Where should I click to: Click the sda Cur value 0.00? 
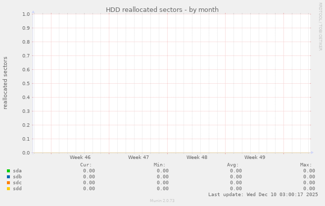tap(89, 171)
